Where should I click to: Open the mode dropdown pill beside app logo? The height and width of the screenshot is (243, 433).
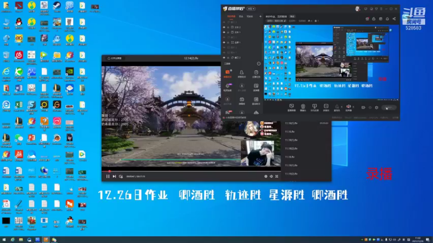251,9
